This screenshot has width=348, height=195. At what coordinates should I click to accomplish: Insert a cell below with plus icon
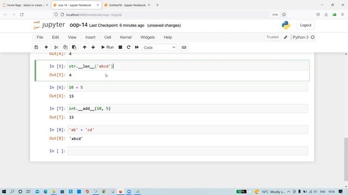(46, 47)
